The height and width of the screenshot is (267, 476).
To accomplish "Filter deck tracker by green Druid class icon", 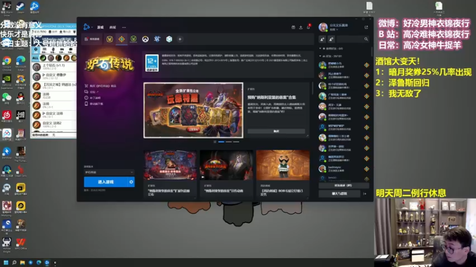I will [43, 58].
